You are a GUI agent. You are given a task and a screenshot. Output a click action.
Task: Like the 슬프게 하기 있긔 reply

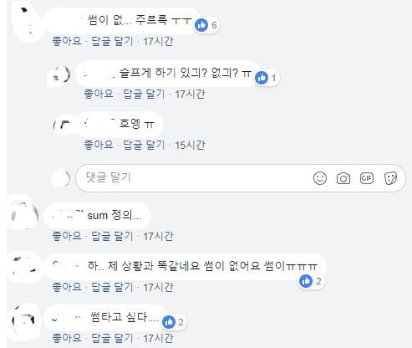click(x=99, y=94)
